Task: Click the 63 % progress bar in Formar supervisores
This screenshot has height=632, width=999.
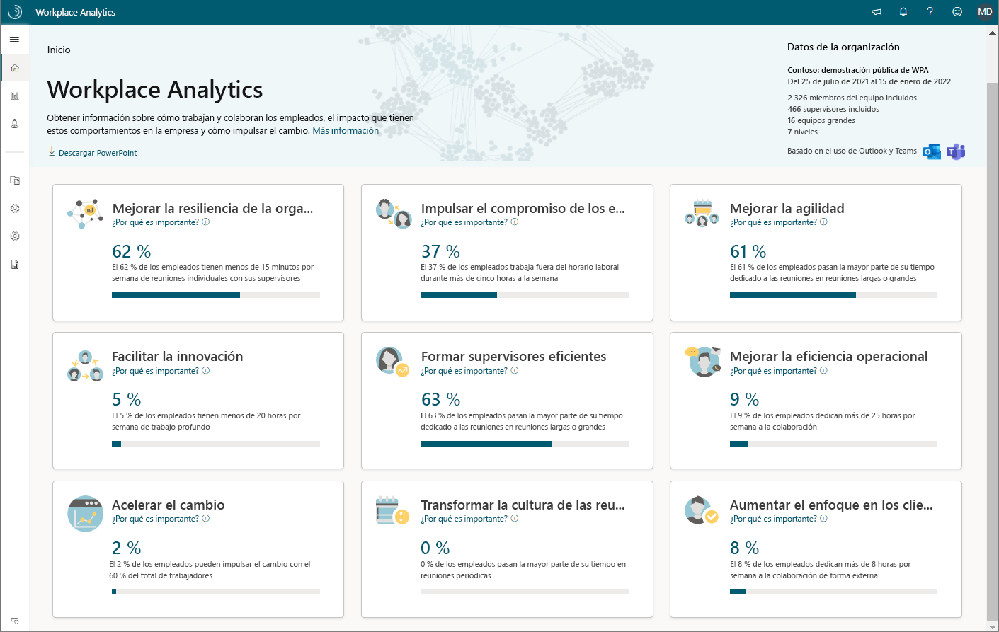Action: pyautogui.click(x=525, y=444)
